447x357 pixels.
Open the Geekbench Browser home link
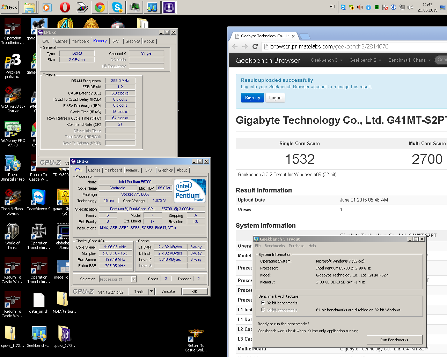pos(268,60)
